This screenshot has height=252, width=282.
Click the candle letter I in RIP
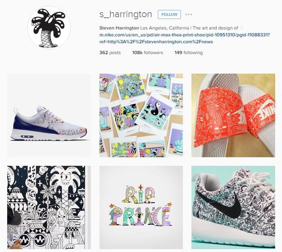click(141, 193)
